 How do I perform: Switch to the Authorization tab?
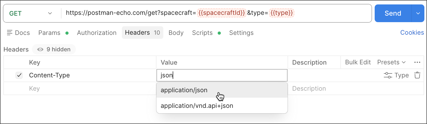click(97, 33)
